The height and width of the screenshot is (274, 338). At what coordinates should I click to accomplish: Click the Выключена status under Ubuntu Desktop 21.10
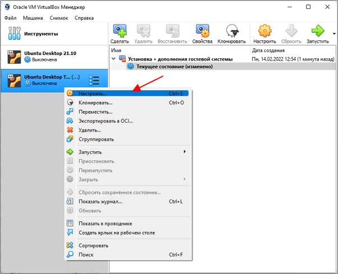pyautogui.click(x=44, y=59)
